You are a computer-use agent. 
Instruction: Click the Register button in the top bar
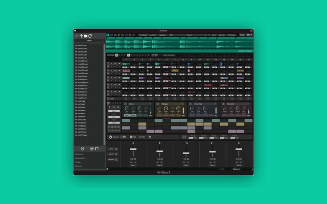tap(162, 35)
